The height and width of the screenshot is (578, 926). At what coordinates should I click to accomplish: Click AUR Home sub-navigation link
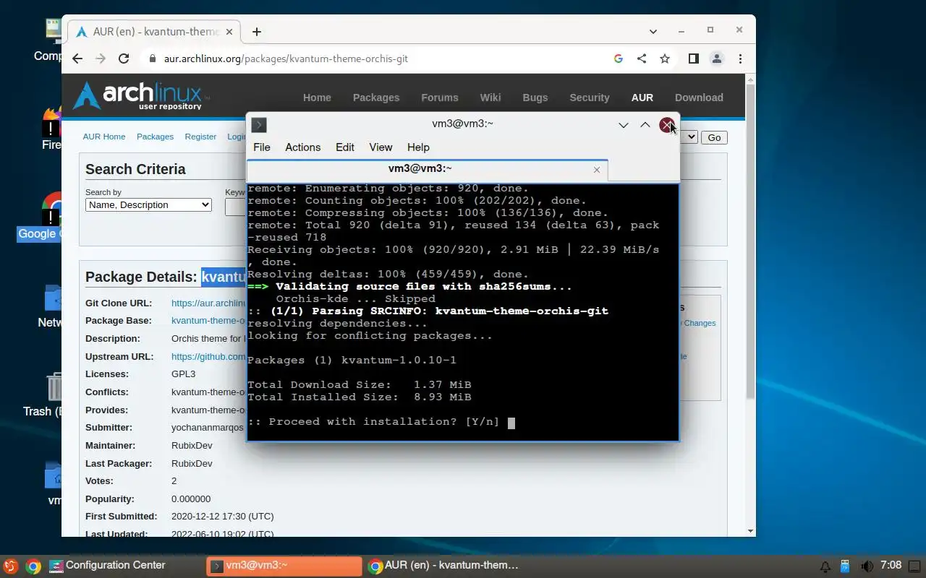coord(104,137)
